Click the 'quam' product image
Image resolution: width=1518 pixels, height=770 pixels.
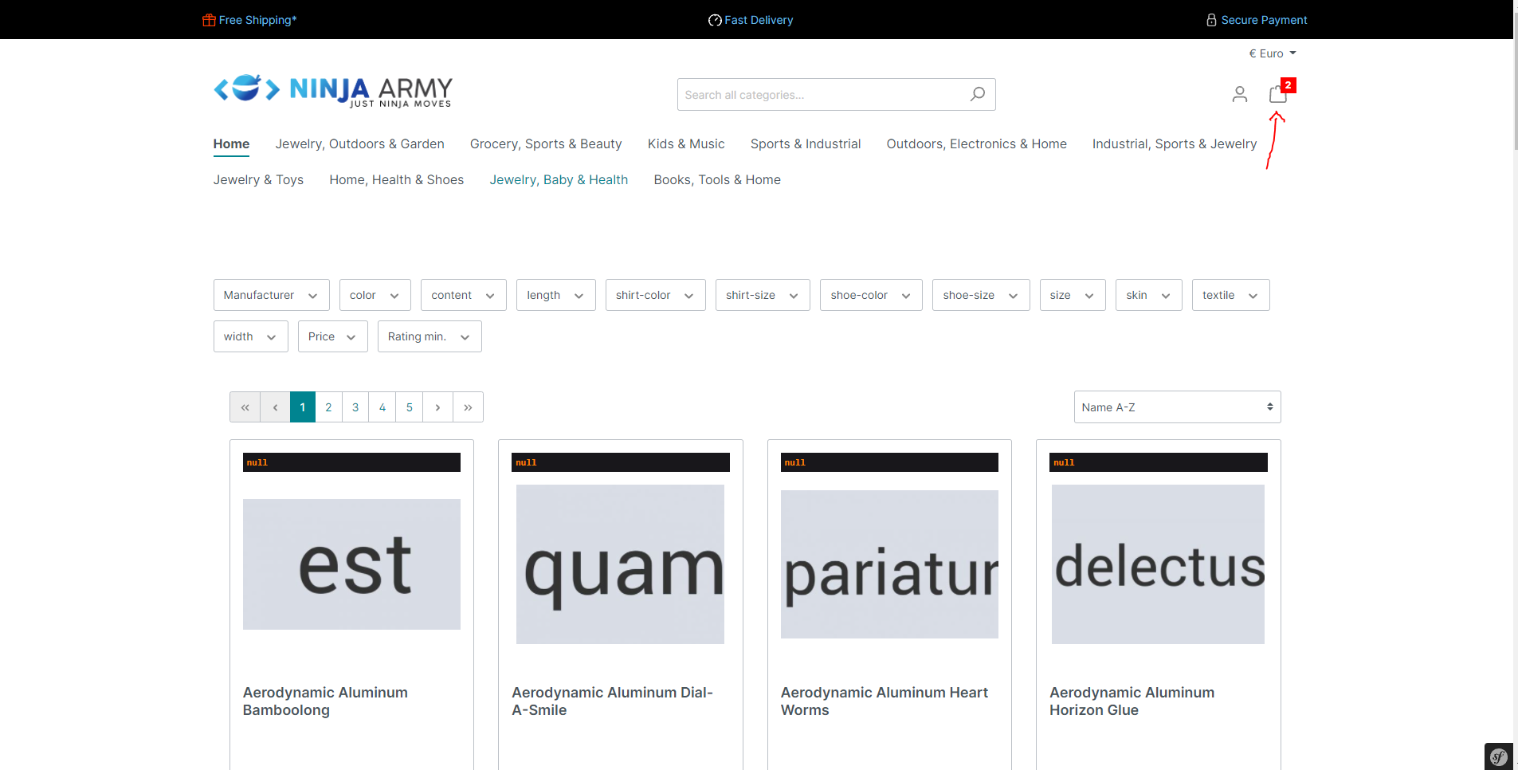point(620,564)
